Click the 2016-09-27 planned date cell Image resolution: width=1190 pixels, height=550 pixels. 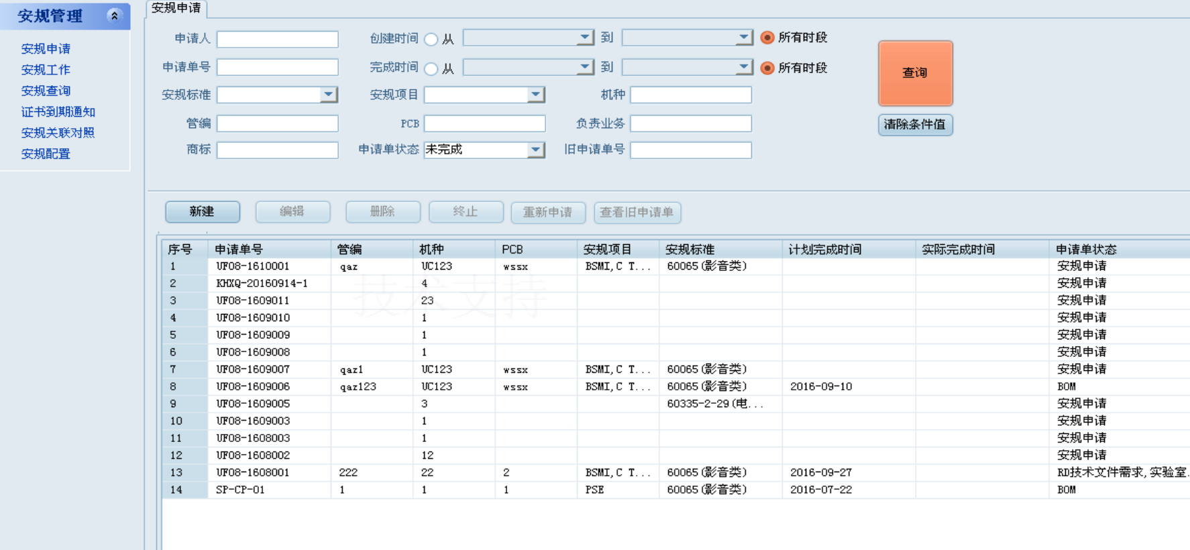coord(849,473)
